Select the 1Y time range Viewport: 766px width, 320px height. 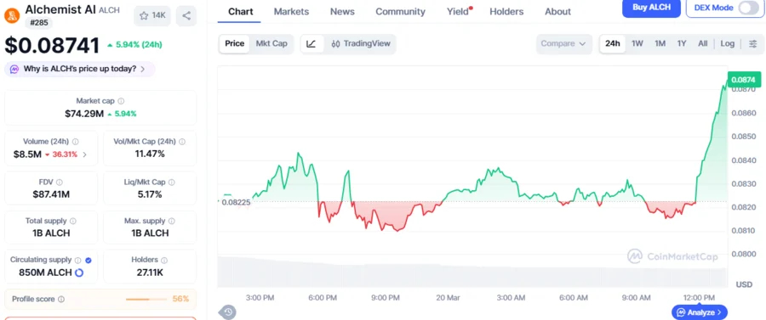(682, 44)
